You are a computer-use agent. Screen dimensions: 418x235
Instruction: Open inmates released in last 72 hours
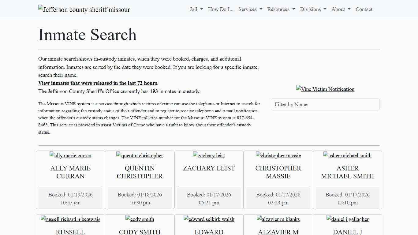[x=98, y=83]
